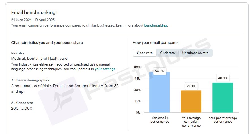Click 'This email's performance' axis label
Image resolution: width=250 pixels, height=134 pixels.
pyautogui.click(x=160, y=120)
